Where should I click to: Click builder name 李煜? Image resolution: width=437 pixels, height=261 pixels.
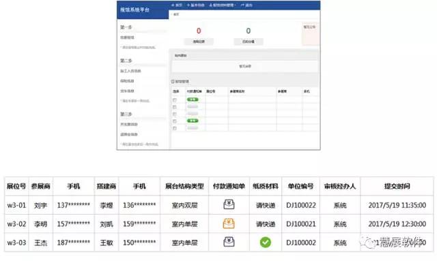tap(107, 205)
